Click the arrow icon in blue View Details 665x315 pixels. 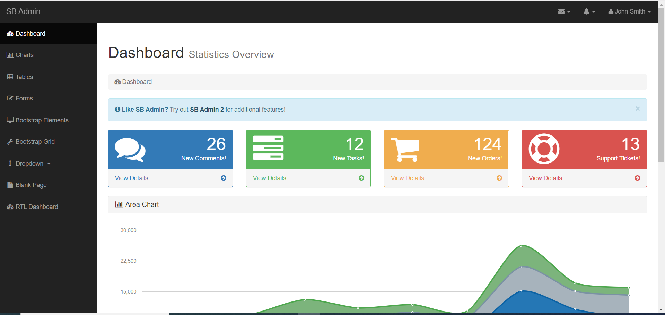click(x=224, y=178)
